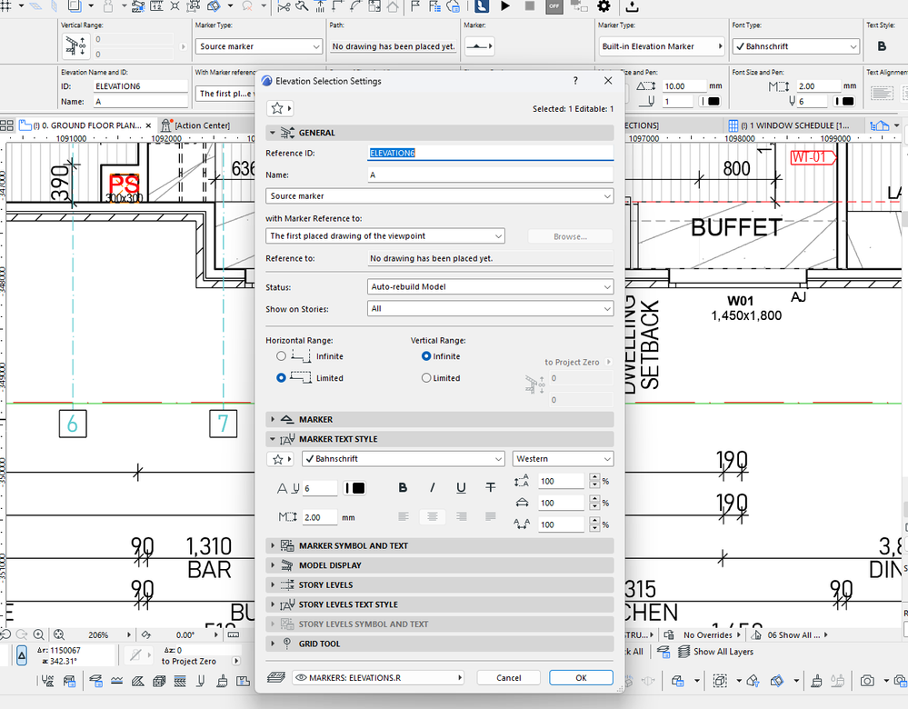Viewport: 908px width, 709px height.
Task: Toggle Strikethrough text style icon
Action: pos(490,488)
